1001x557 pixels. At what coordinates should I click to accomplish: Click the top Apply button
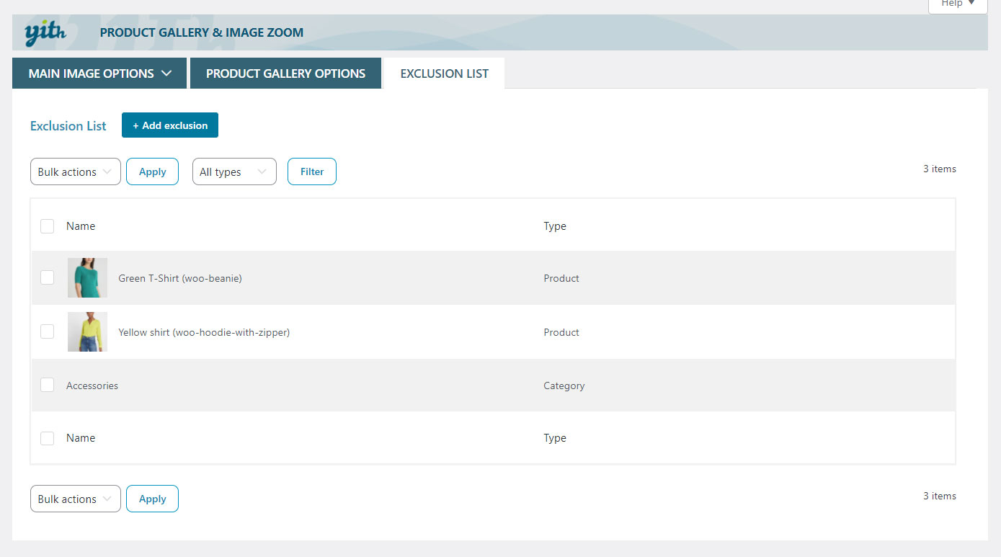tap(152, 172)
